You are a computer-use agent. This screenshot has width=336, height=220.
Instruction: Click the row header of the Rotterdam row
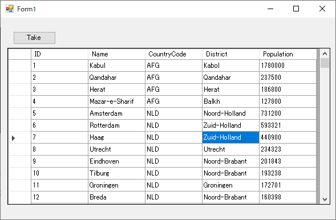tap(20, 125)
